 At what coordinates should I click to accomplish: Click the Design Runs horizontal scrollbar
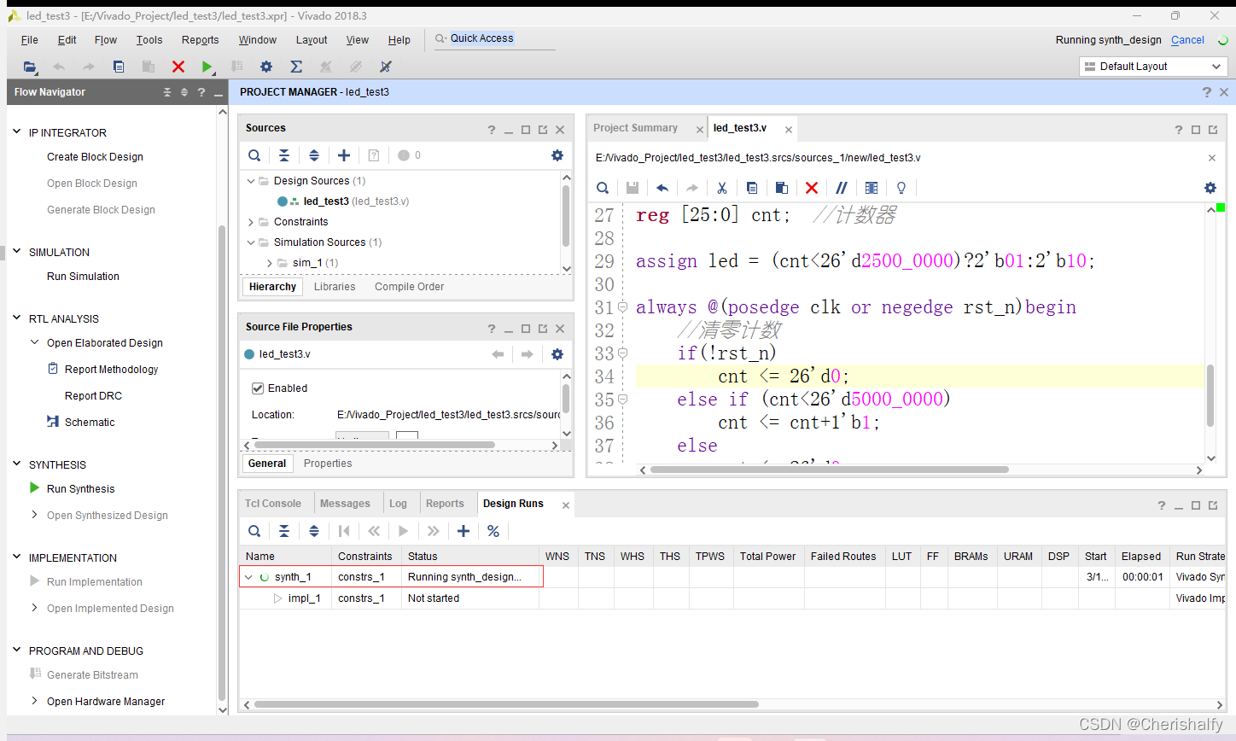pos(506,704)
